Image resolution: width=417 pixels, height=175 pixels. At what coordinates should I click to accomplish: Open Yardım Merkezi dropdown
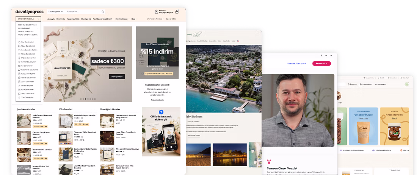click(x=155, y=19)
